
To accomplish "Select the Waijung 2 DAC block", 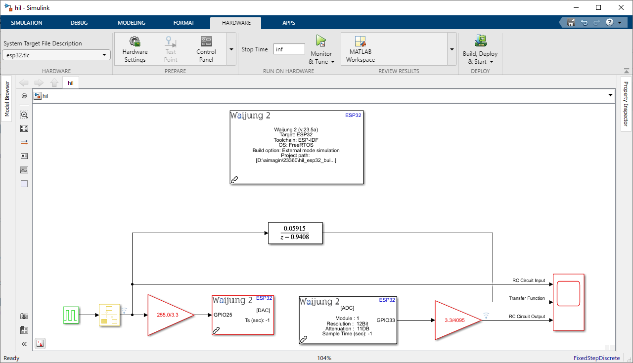I will (243, 315).
